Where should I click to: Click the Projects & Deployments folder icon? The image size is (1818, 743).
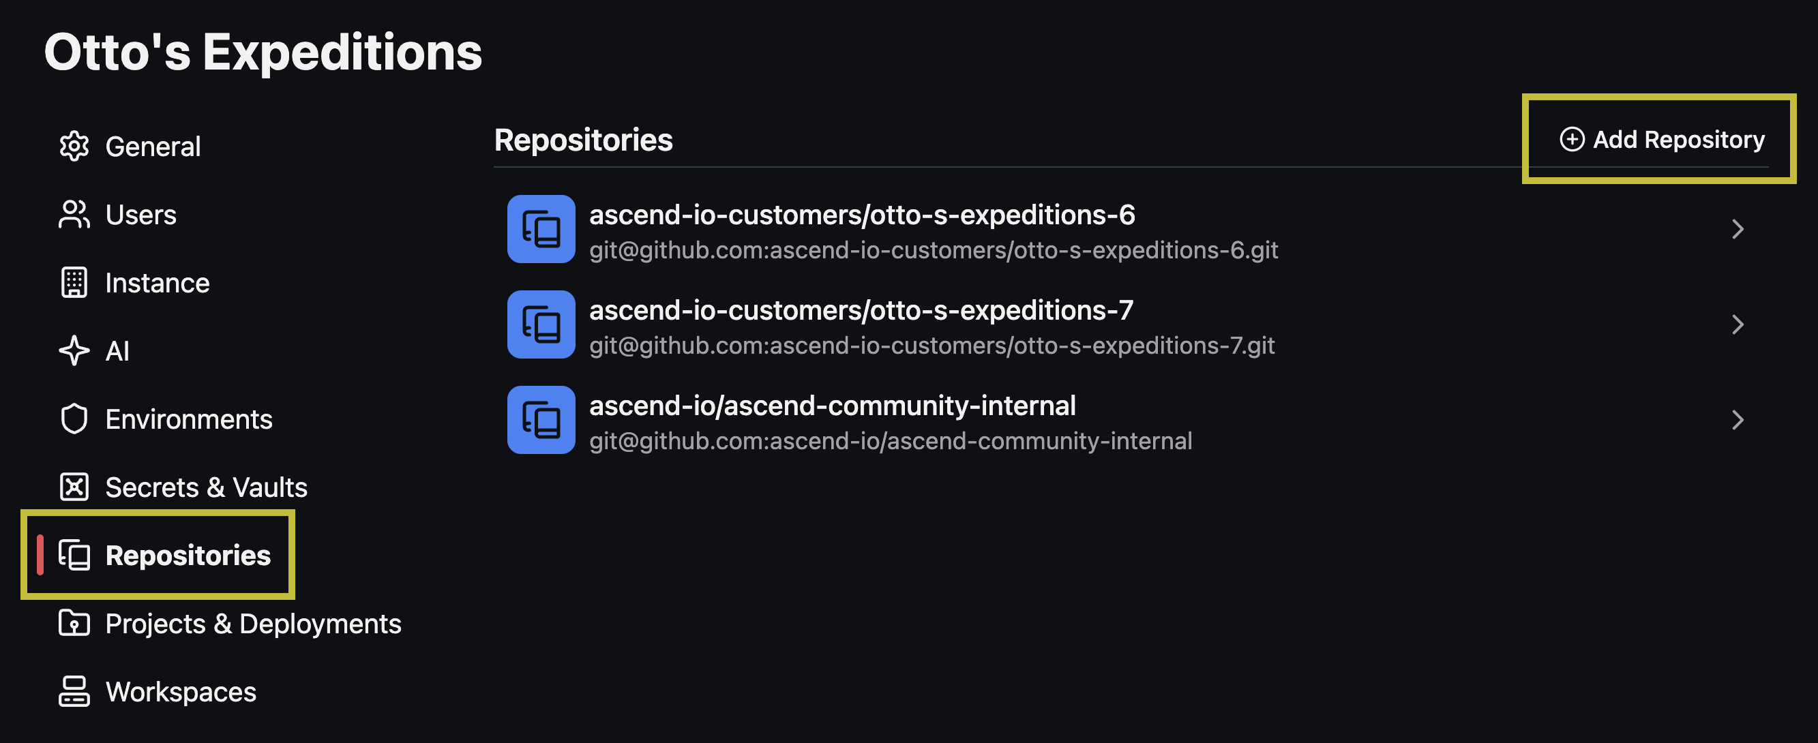[74, 623]
